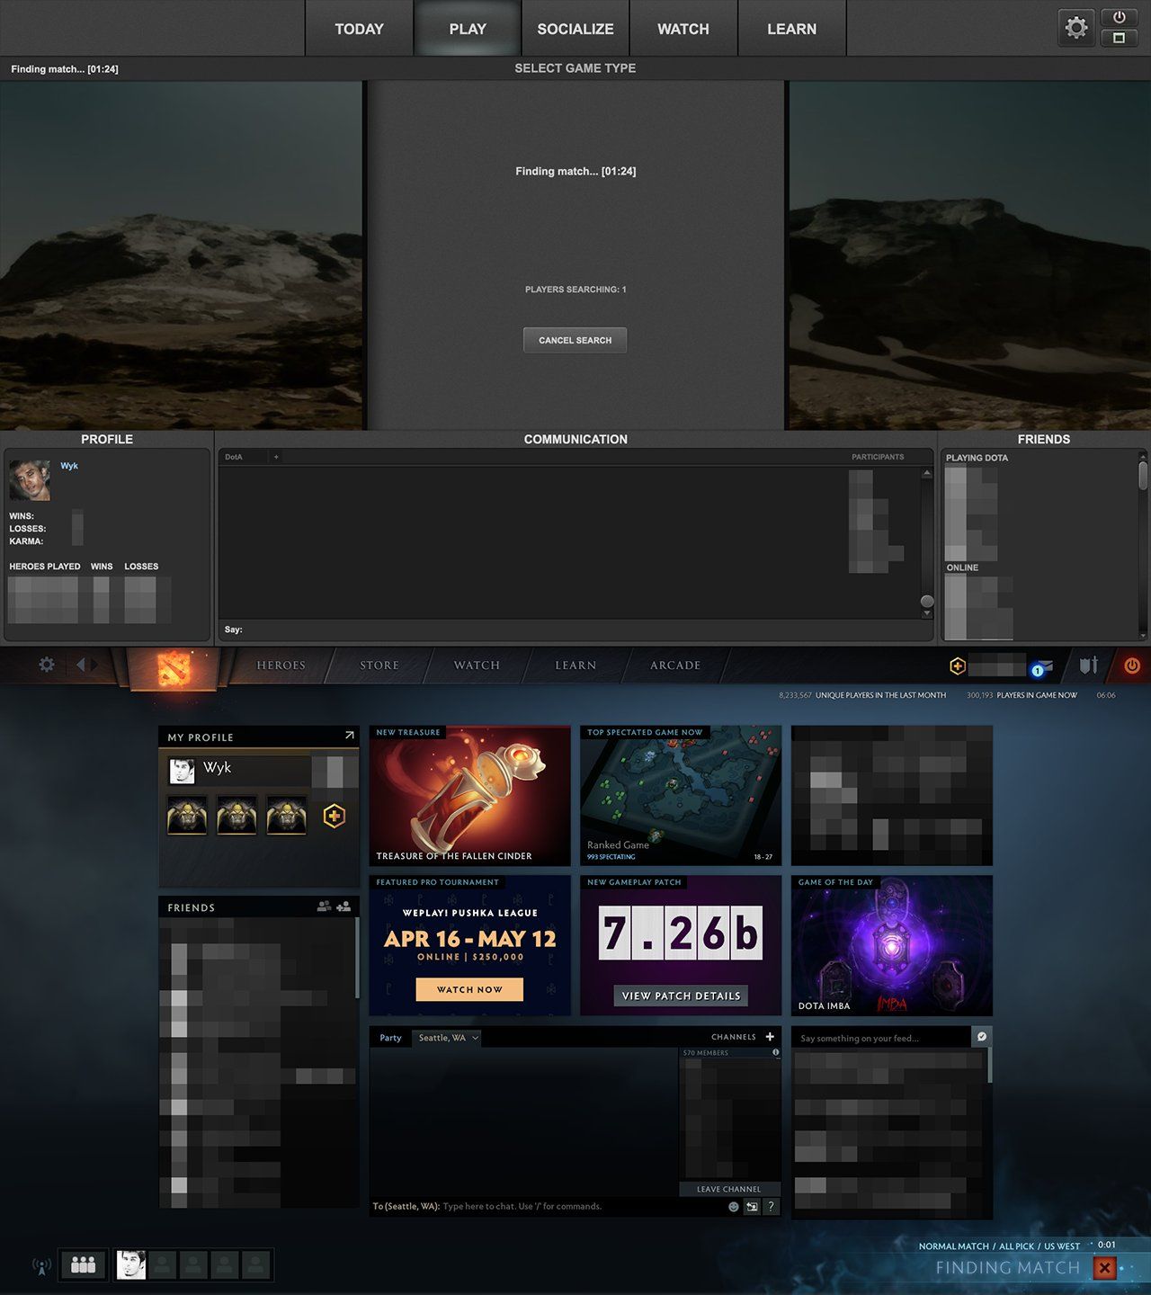Viewport: 1151px width, 1295px height.
Task: Click the VIEW PATCH DETAILS button
Action: click(x=681, y=996)
